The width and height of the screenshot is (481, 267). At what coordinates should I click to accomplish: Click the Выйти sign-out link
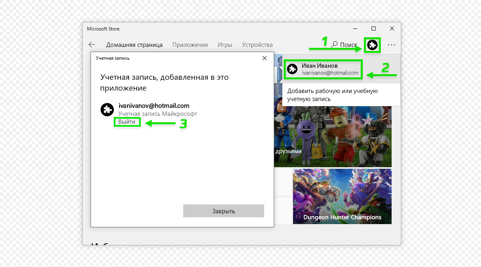click(127, 122)
